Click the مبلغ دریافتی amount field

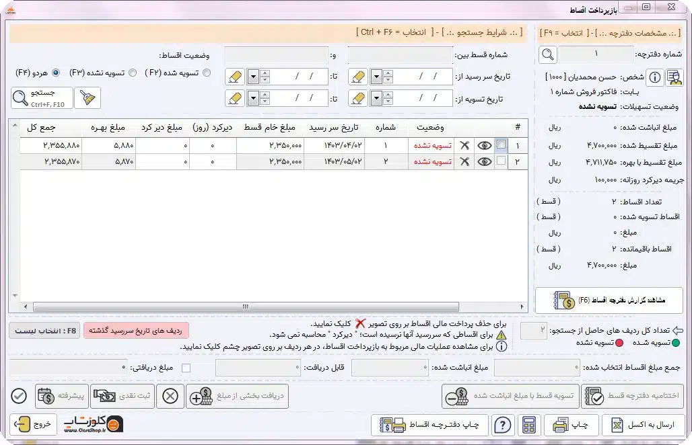click(69, 367)
